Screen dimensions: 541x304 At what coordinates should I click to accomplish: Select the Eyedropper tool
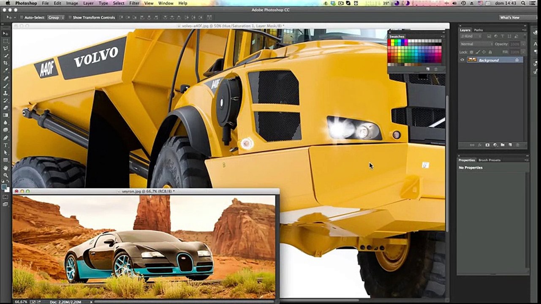coord(5,70)
